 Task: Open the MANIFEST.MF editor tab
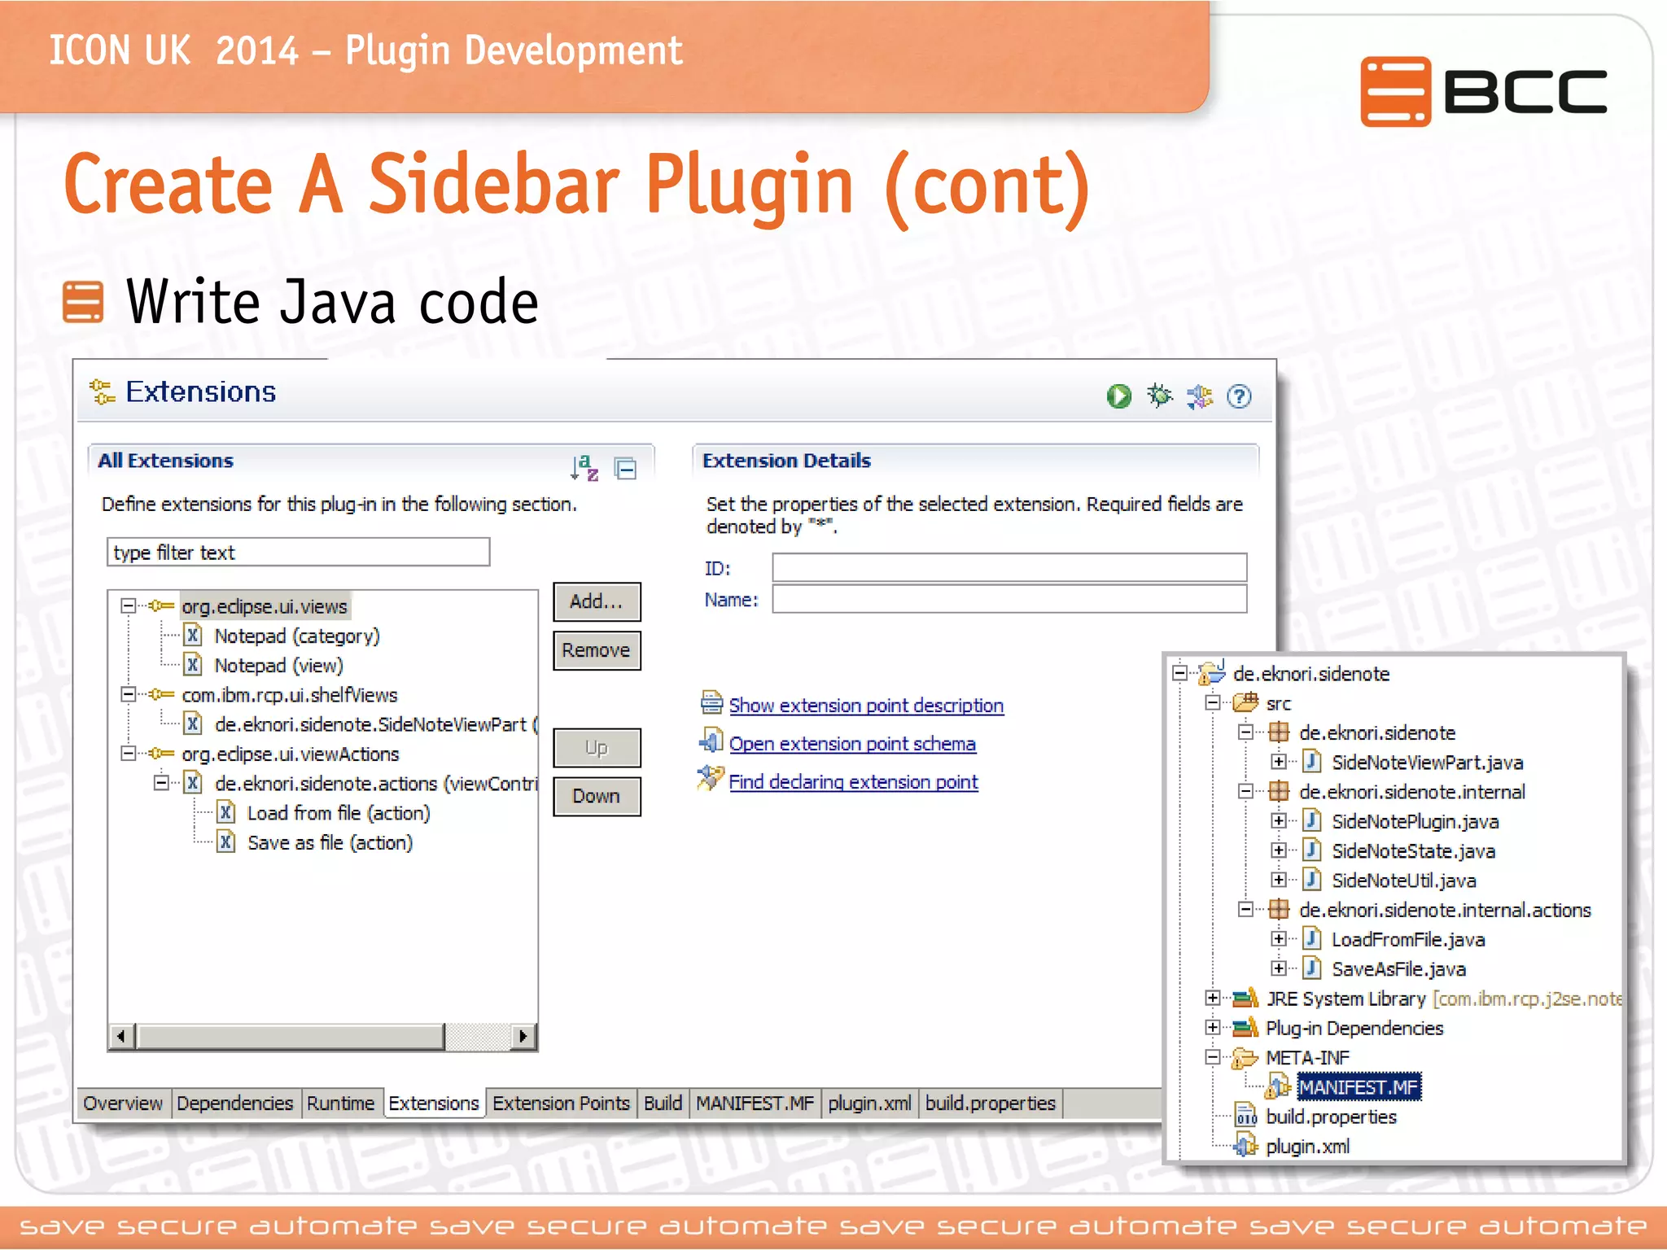pos(755,1103)
